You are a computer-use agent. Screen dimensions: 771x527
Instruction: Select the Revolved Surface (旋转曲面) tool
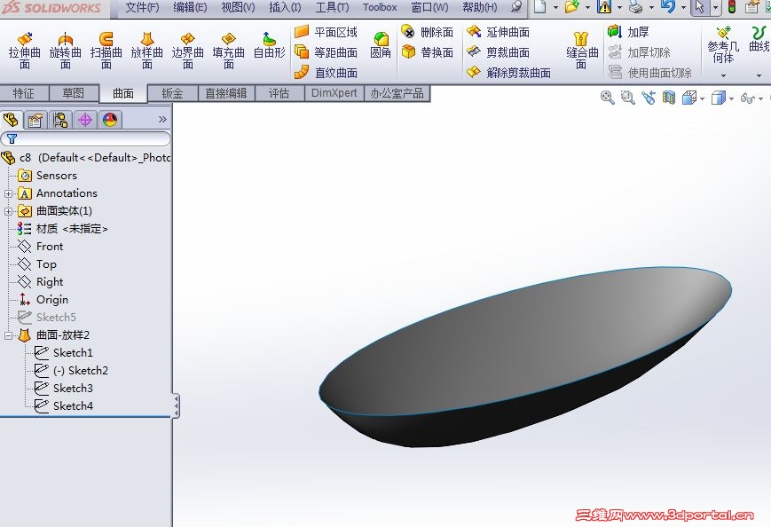66,51
